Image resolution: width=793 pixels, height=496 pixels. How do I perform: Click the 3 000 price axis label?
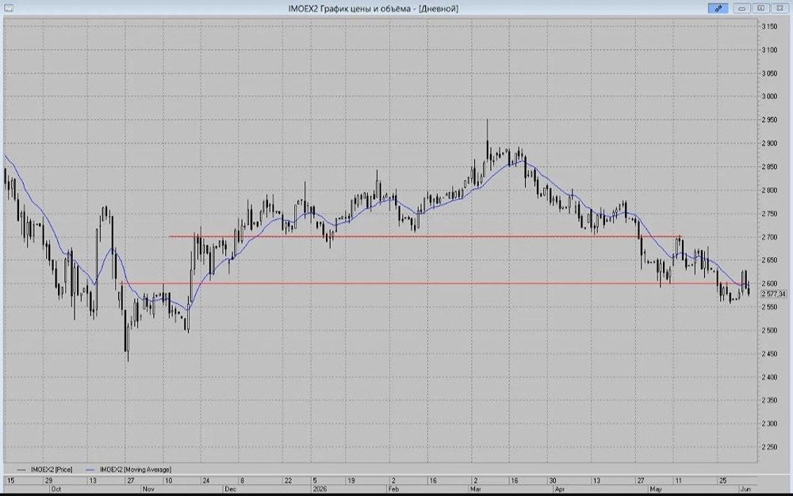[x=769, y=96]
